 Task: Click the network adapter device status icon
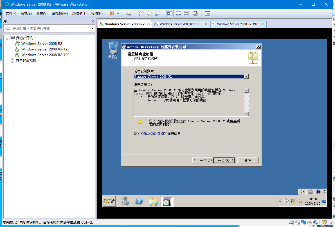click(x=303, y=222)
